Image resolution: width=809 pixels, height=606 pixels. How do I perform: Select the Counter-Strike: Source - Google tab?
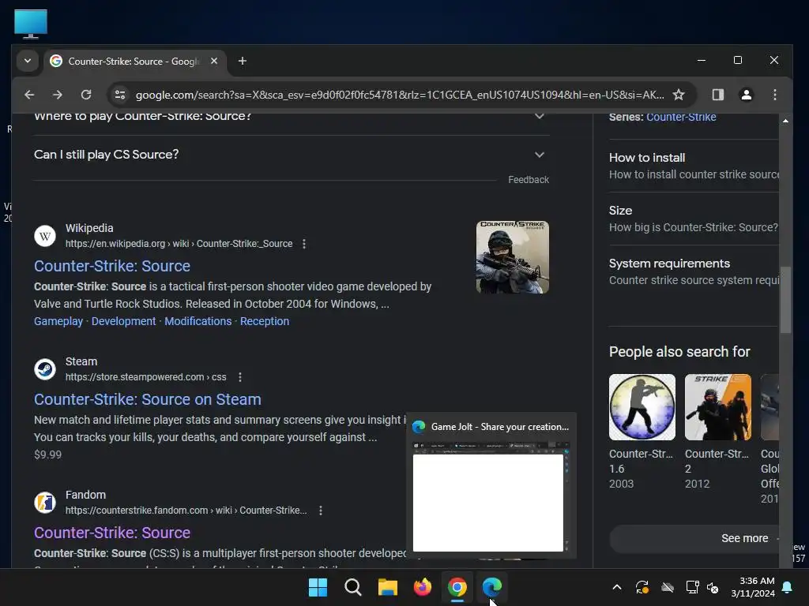[134, 61]
